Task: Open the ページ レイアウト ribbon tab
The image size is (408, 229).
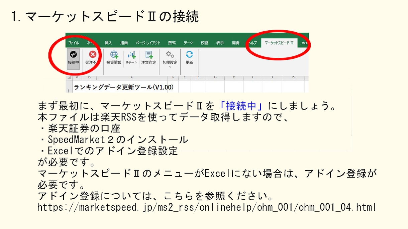Action: coord(148,43)
